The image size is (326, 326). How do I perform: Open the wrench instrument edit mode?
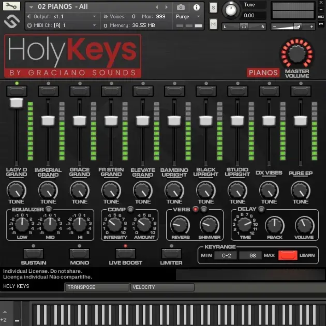point(12,6)
